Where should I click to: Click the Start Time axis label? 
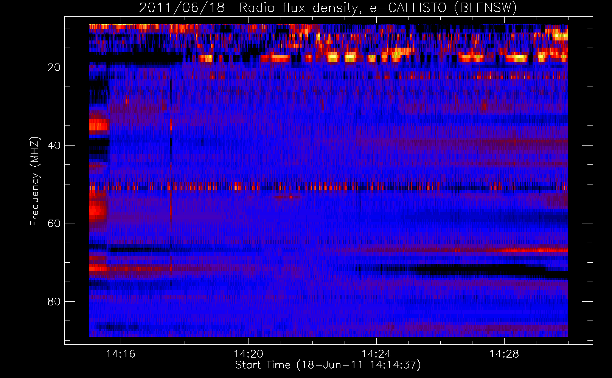click(328, 365)
